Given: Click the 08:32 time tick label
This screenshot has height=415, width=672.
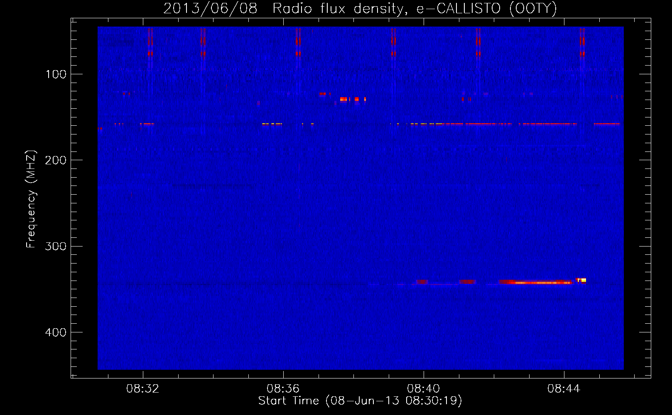Looking at the screenshot, I should coord(143,389).
